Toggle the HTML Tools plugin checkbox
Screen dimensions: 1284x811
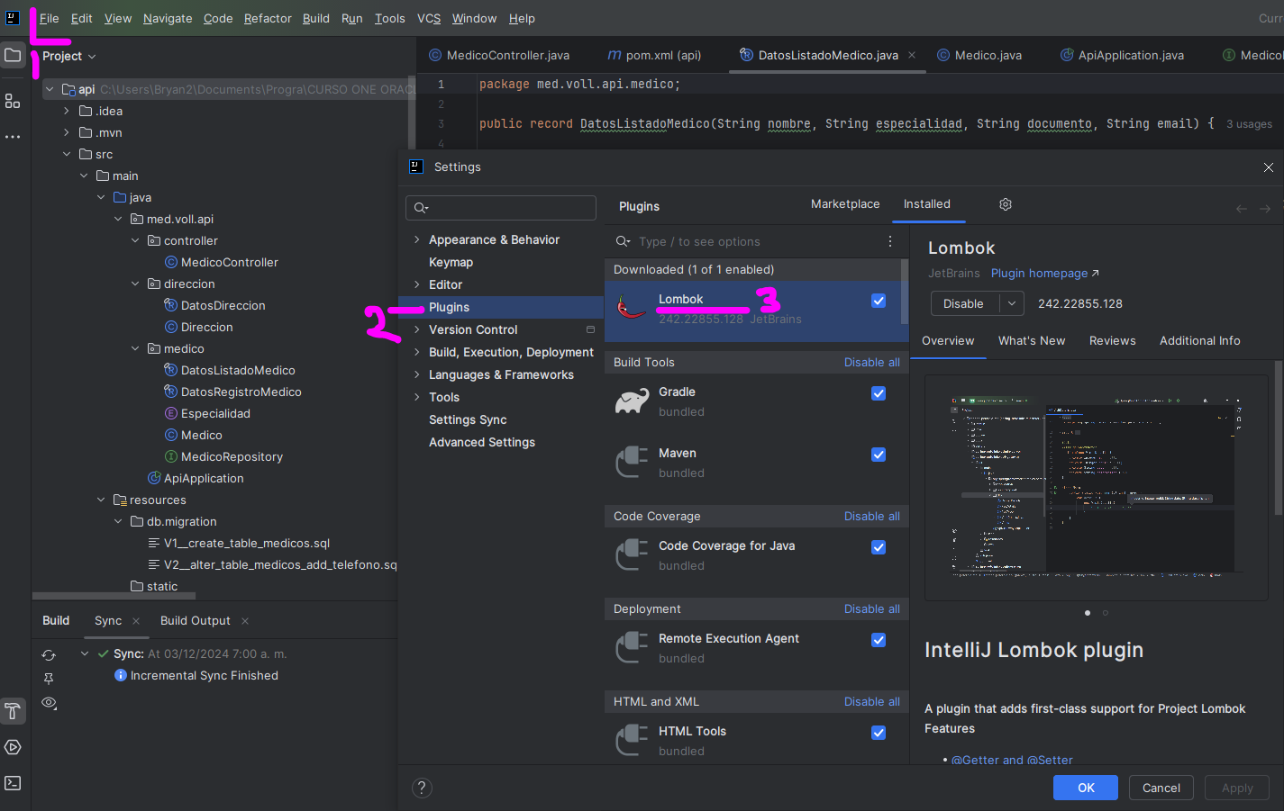(879, 733)
